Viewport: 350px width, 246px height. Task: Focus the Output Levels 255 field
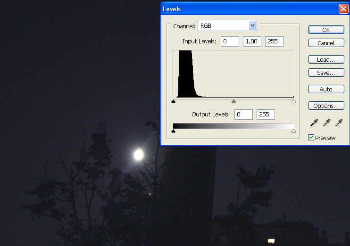(266, 115)
